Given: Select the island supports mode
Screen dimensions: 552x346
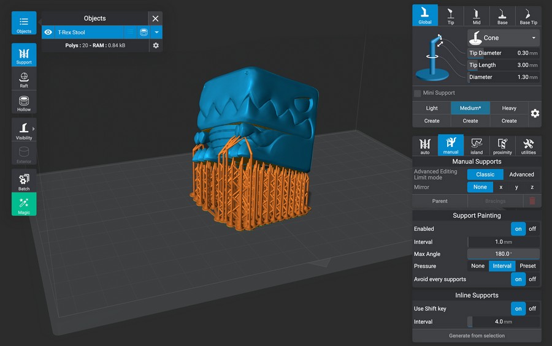Looking at the screenshot, I should [x=477, y=146].
